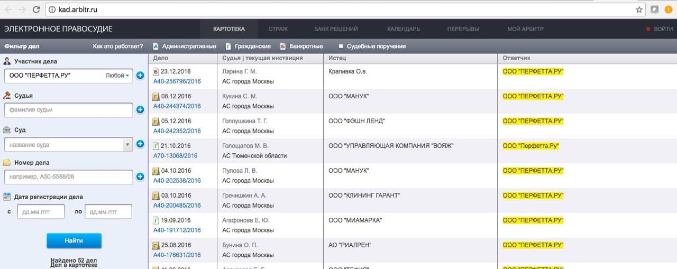Click judge Голощапов М. В.
This screenshot has height=269, width=677.
coord(245,146)
